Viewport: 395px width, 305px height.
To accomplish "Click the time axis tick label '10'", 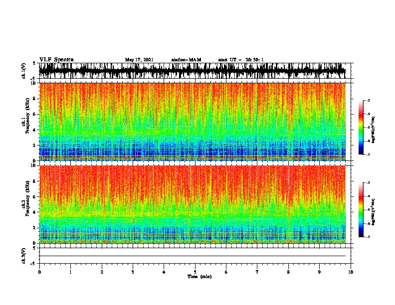I will pyautogui.click(x=351, y=272).
